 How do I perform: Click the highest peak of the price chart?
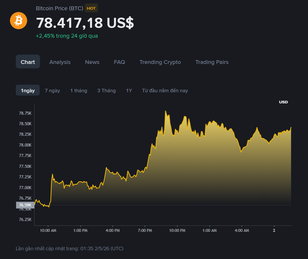tap(166, 111)
